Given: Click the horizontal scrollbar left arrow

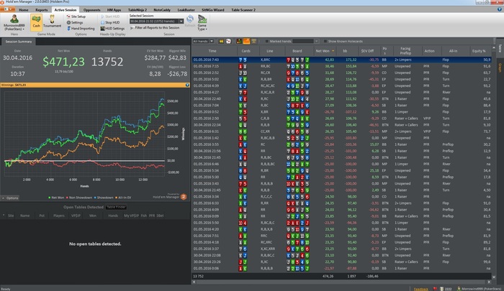Looking at the screenshot, I should click(x=194, y=282).
